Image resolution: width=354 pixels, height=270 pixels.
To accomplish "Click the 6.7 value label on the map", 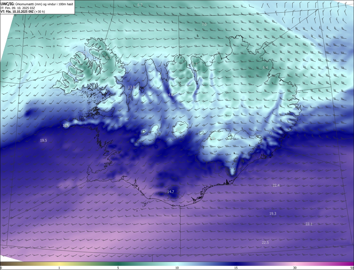I will (140, 5).
